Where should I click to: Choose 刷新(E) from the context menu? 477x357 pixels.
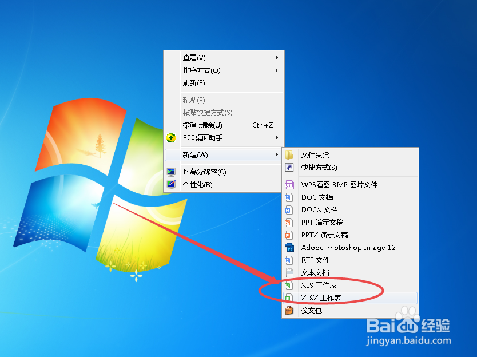tap(224, 83)
